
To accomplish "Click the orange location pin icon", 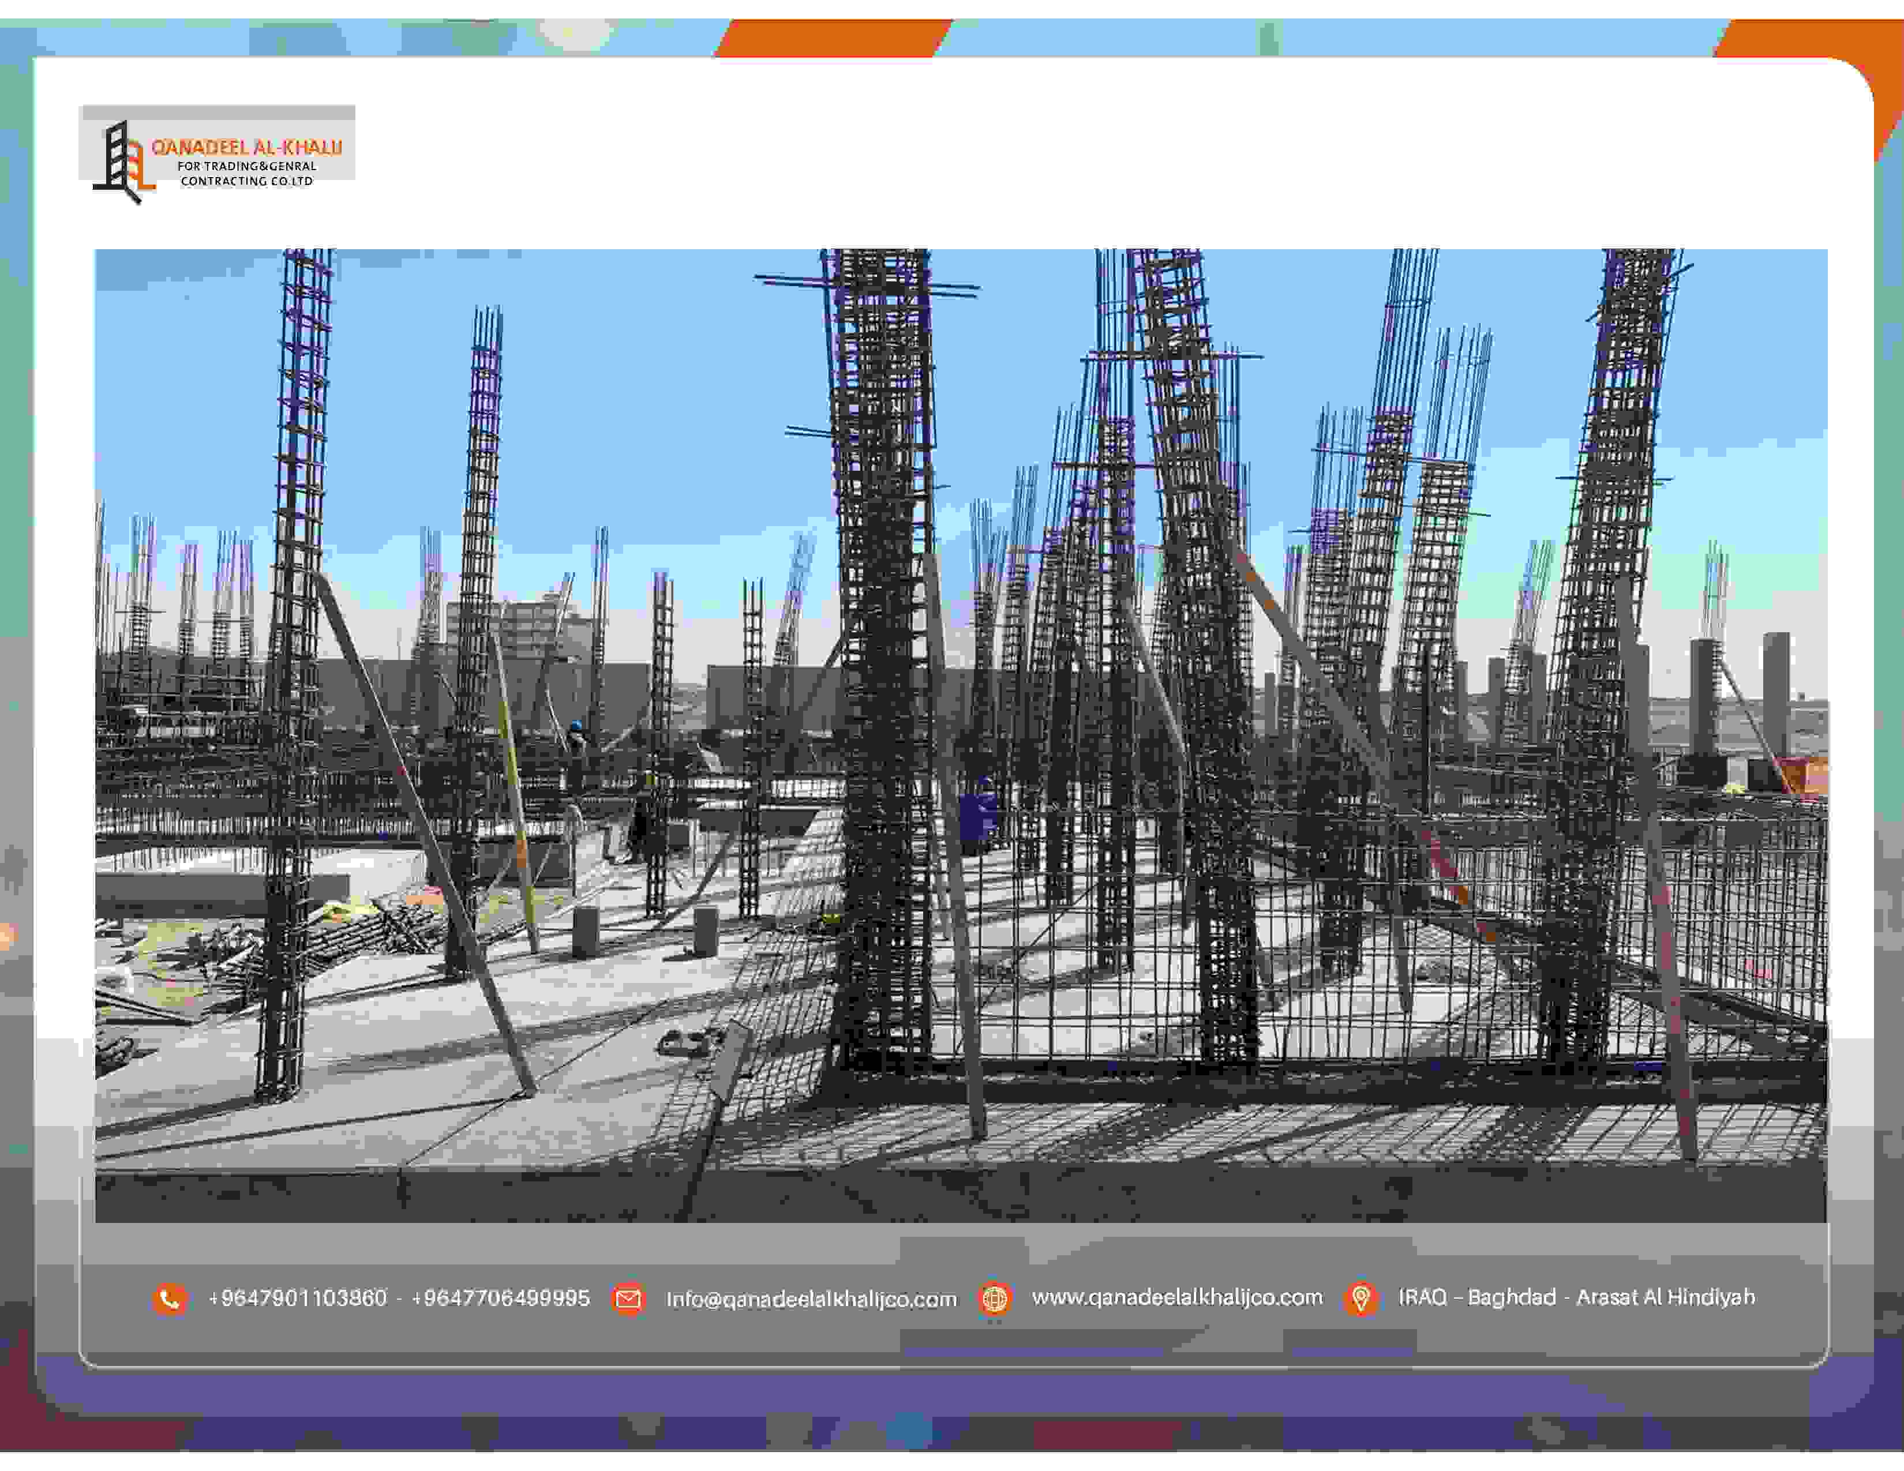I will point(1361,1299).
